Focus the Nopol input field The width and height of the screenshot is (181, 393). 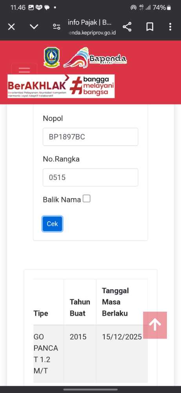90,137
